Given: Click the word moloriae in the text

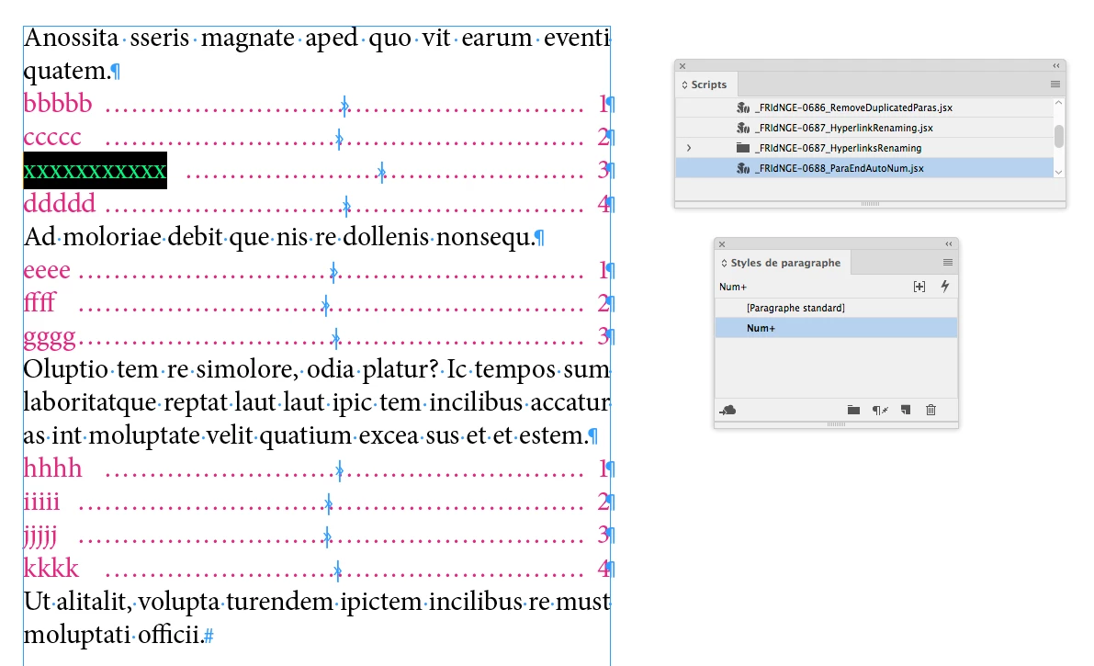Looking at the screenshot, I should pyautogui.click(x=113, y=237).
